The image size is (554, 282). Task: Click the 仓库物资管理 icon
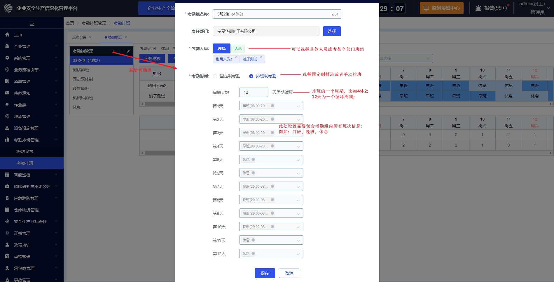(7, 210)
